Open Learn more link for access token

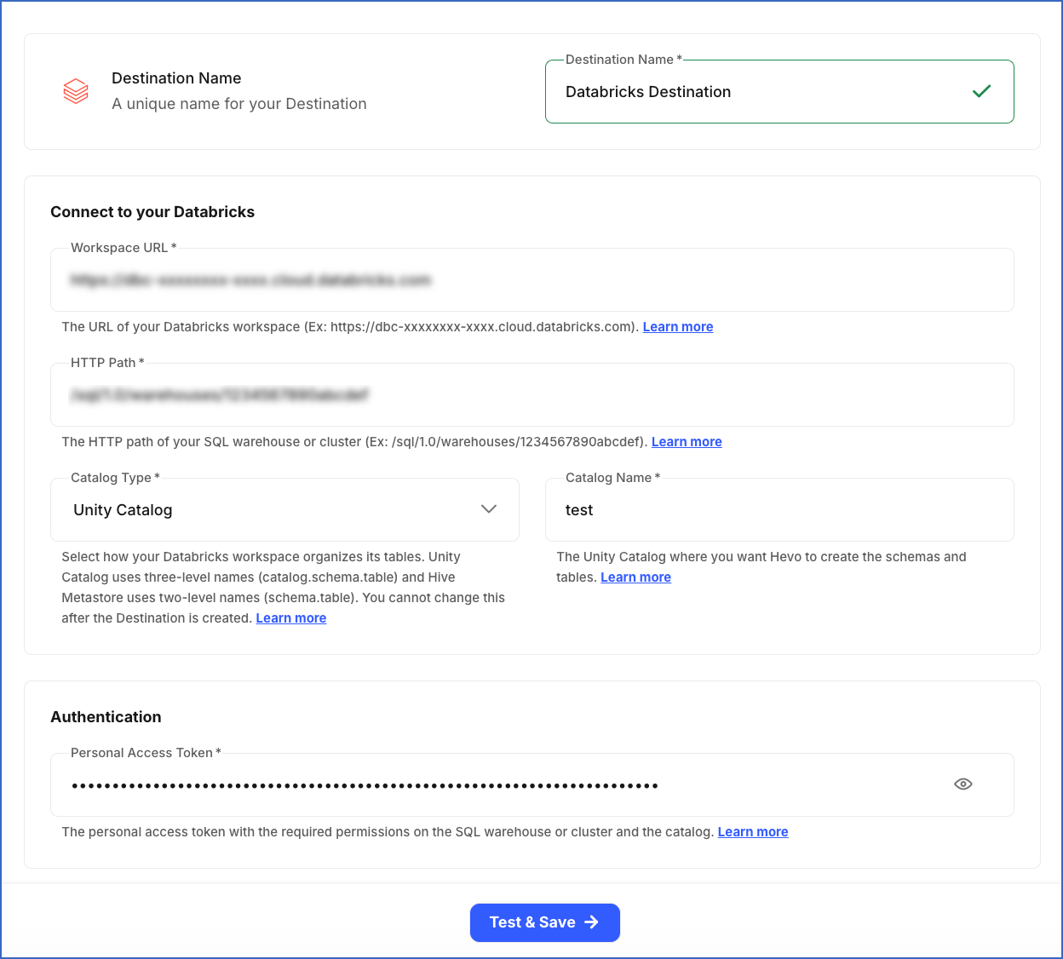[x=753, y=832]
